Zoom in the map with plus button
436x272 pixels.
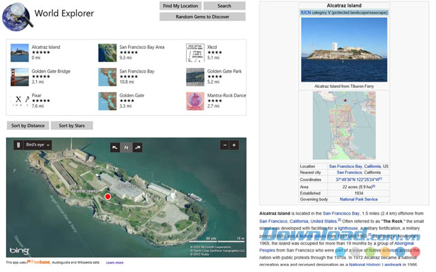point(234,145)
